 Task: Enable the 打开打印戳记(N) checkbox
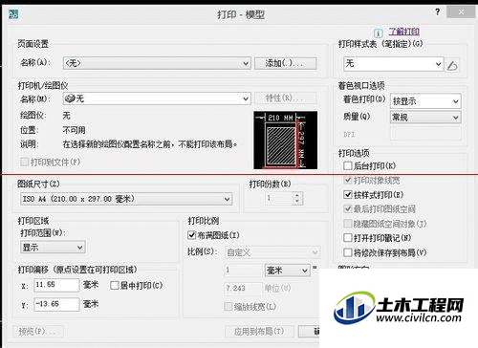pos(348,238)
